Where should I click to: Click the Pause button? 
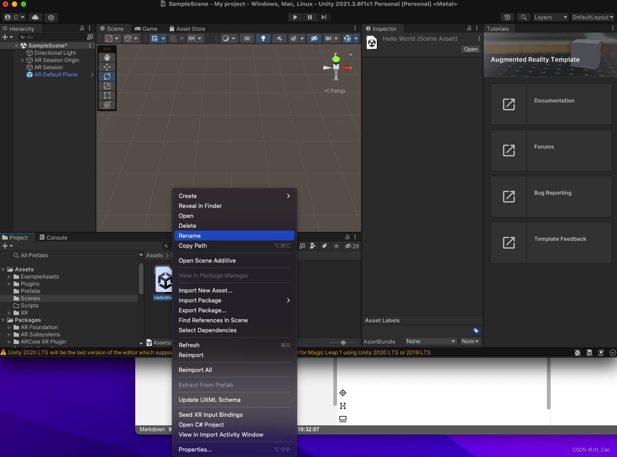point(309,17)
